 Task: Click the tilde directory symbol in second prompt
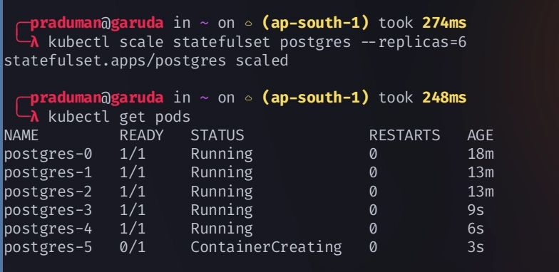coord(204,98)
